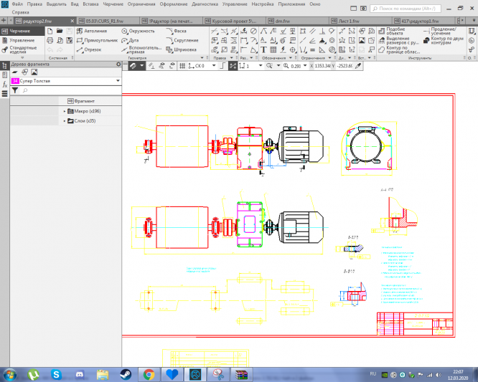Expand the Макро (х196) tree node
Screen dimensions: 478x382
pyautogui.click(x=65, y=111)
